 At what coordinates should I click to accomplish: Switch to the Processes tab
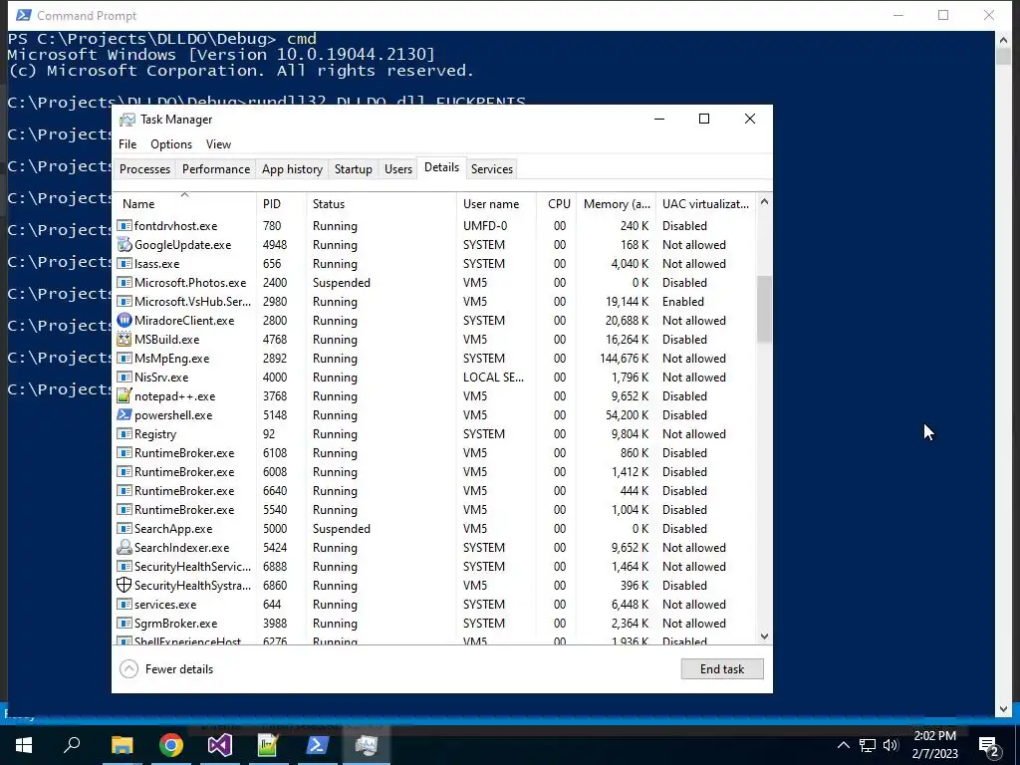pyautogui.click(x=144, y=169)
